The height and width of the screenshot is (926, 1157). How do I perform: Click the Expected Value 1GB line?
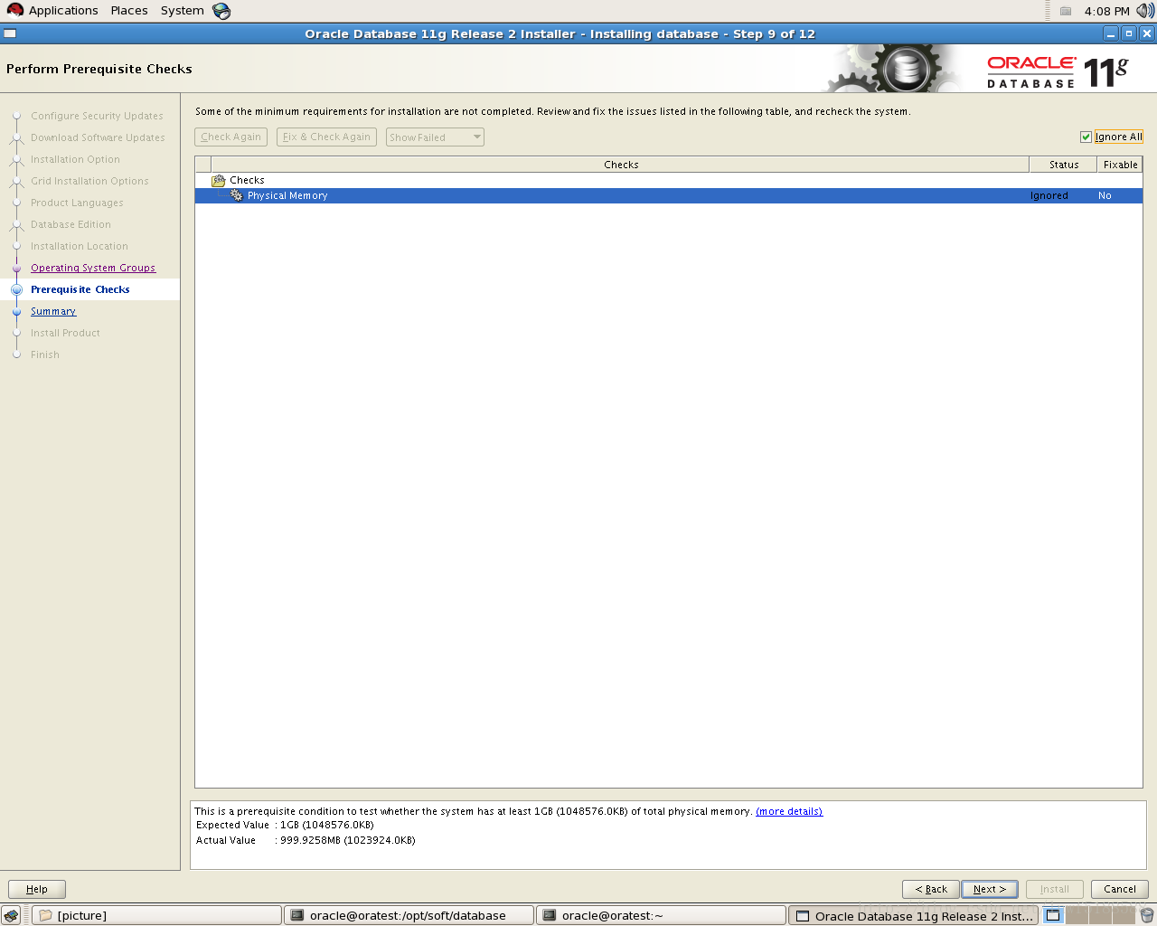[285, 825]
